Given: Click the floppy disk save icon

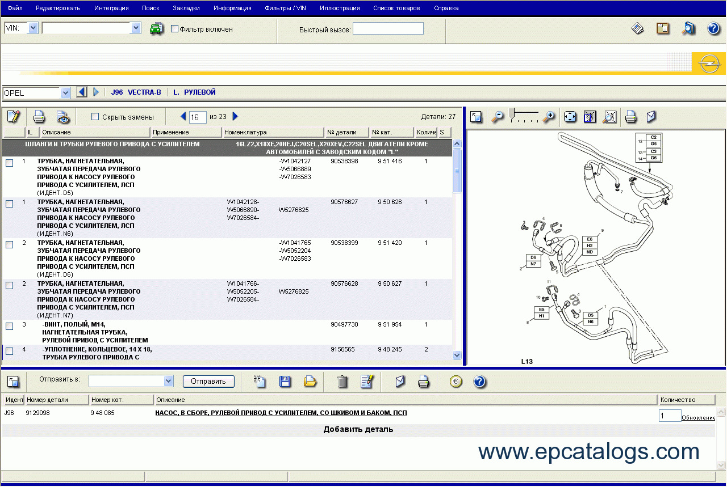Looking at the screenshot, I should 285,382.
